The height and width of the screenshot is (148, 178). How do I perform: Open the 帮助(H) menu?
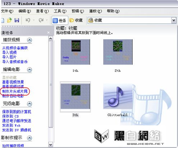[113, 11]
